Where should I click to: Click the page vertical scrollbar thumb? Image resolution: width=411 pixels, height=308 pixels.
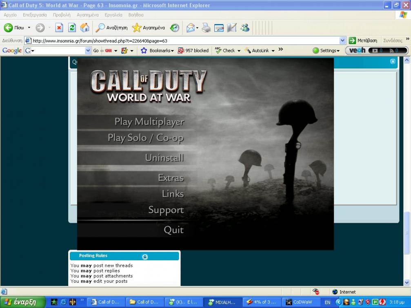click(x=407, y=233)
